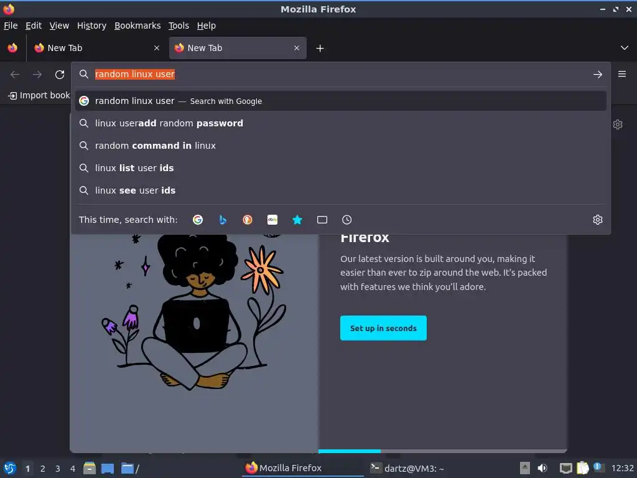
Task: Open the system application launcher menu
Action: pos(10,468)
